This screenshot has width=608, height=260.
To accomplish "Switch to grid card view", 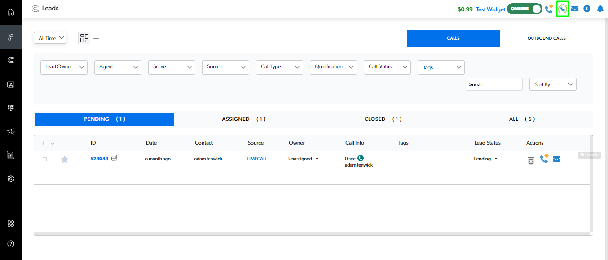I will pyautogui.click(x=84, y=38).
